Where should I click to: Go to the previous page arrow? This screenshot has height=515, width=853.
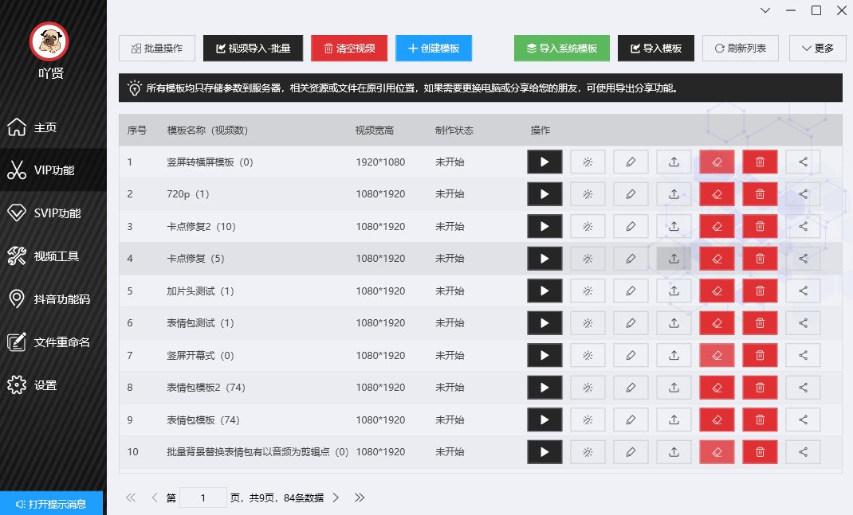click(x=155, y=497)
